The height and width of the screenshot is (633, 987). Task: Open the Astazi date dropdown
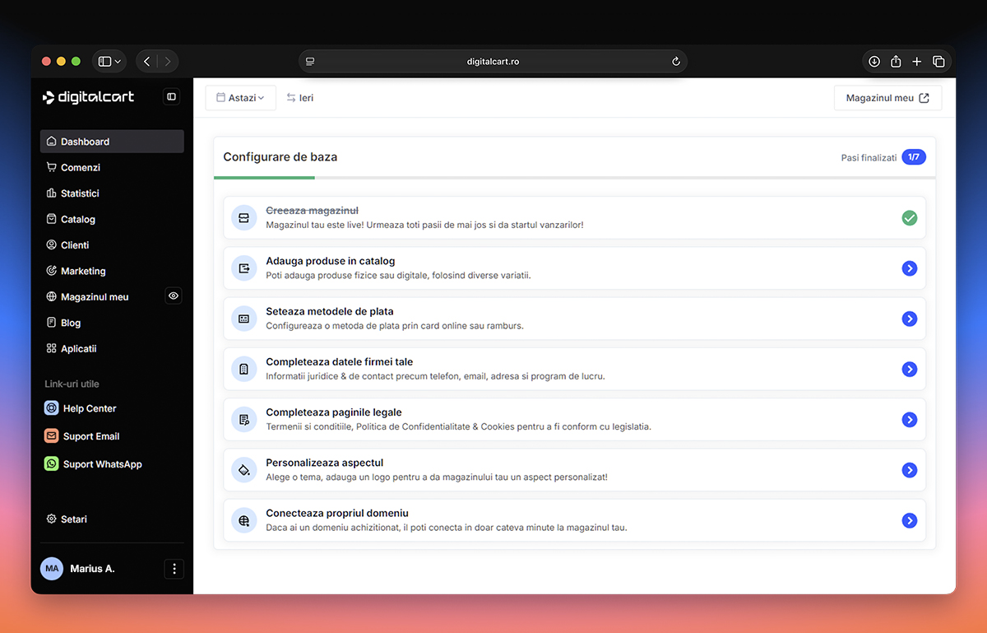tap(240, 97)
